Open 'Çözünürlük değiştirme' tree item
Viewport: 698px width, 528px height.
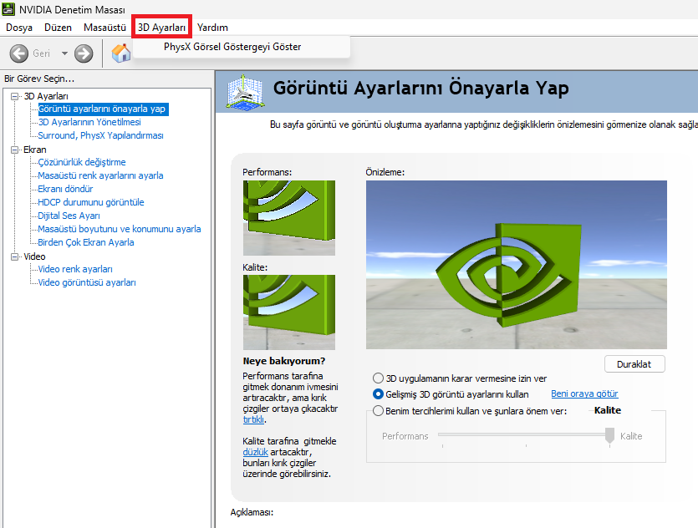click(x=82, y=162)
